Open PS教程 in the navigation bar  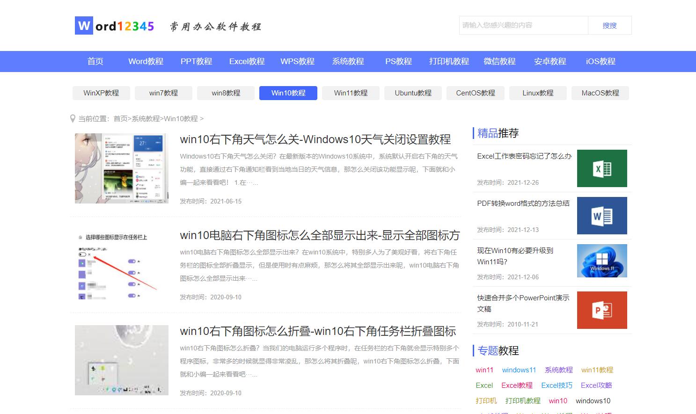[x=399, y=61]
